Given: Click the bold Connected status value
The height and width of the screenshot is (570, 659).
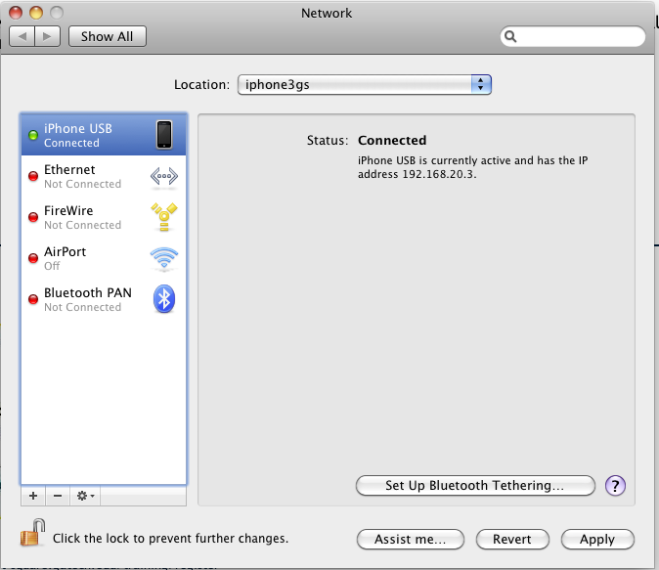Looking at the screenshot, I should (x=392, y=141).
